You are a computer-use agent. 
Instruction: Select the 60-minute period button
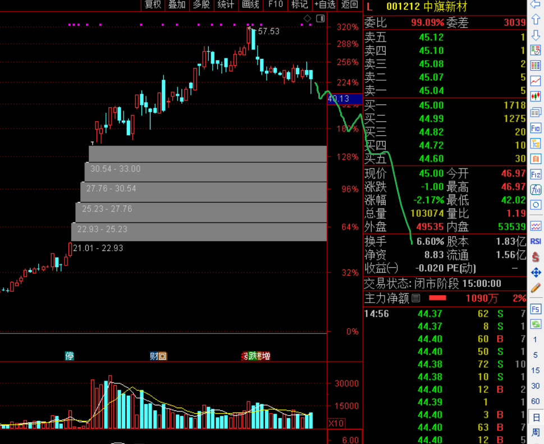tap(536, 401)
